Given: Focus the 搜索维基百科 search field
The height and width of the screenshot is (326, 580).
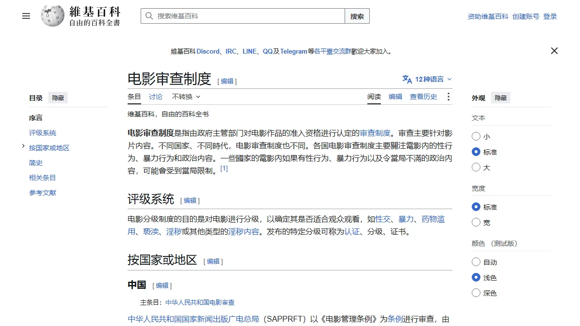Looking at the screenshot, I should pos(243,16).
